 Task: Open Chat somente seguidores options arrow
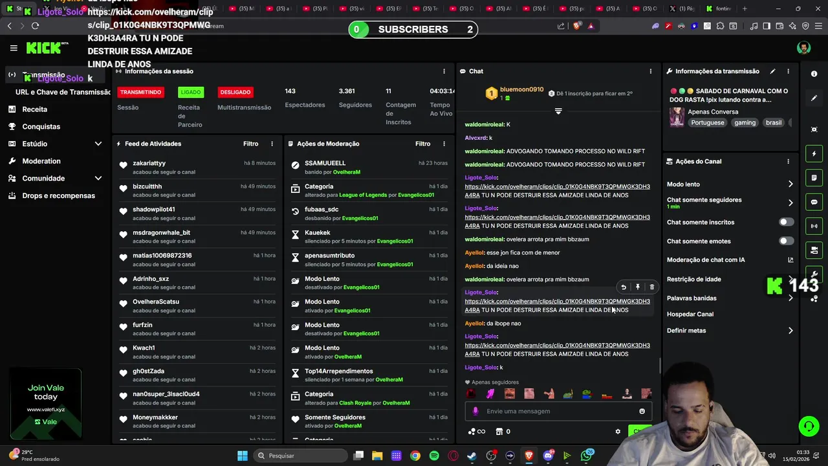790,203
